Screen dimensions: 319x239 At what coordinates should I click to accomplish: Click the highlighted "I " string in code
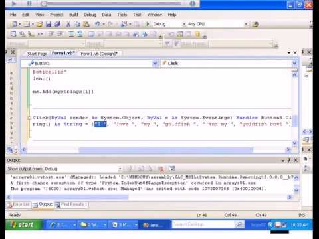click(x=100, y=124)
